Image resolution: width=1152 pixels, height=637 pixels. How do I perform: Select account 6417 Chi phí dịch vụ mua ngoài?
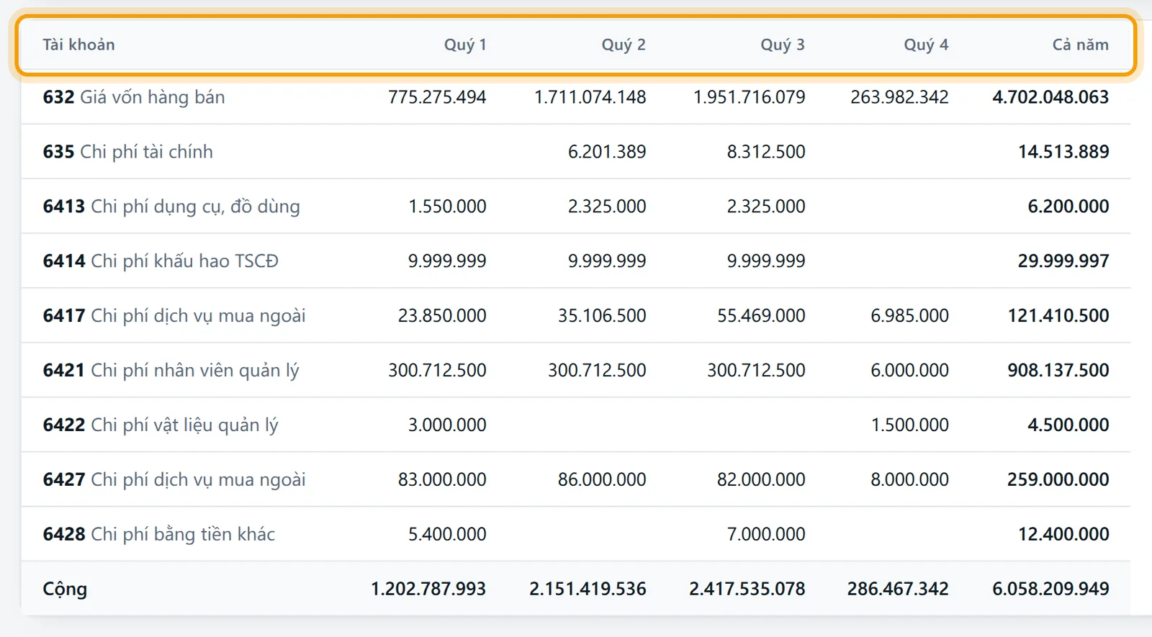(x=174, y=316)
